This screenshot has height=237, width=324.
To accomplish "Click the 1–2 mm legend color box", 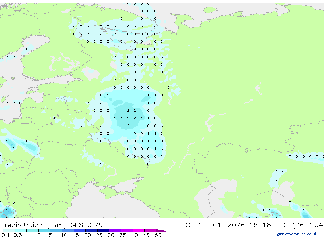I will (32, 231).
